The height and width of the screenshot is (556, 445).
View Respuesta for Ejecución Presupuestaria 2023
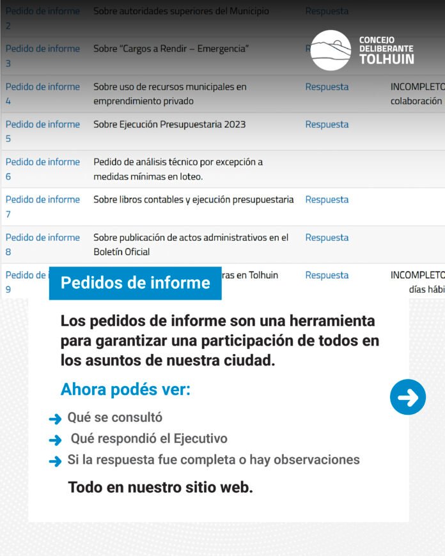point(327,125)
